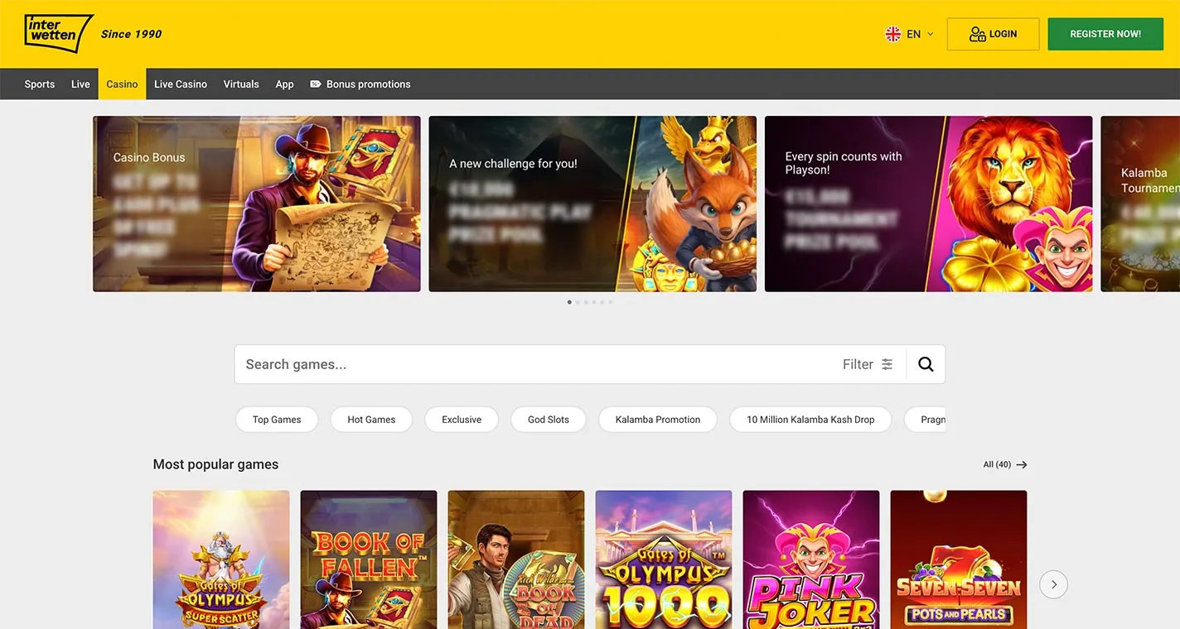This screenshot has height=629, width=1180.
Task: Open the game Filter options
Action: tap(868, 364)
